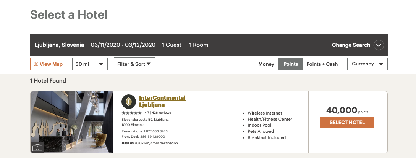Select the Points pricing option
This screenshot has width=416, height=158.
[x=291, y=64]
